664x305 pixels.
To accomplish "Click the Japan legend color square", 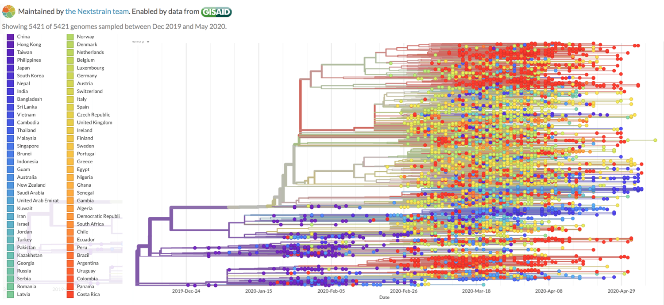I will (x=11, y=68).
